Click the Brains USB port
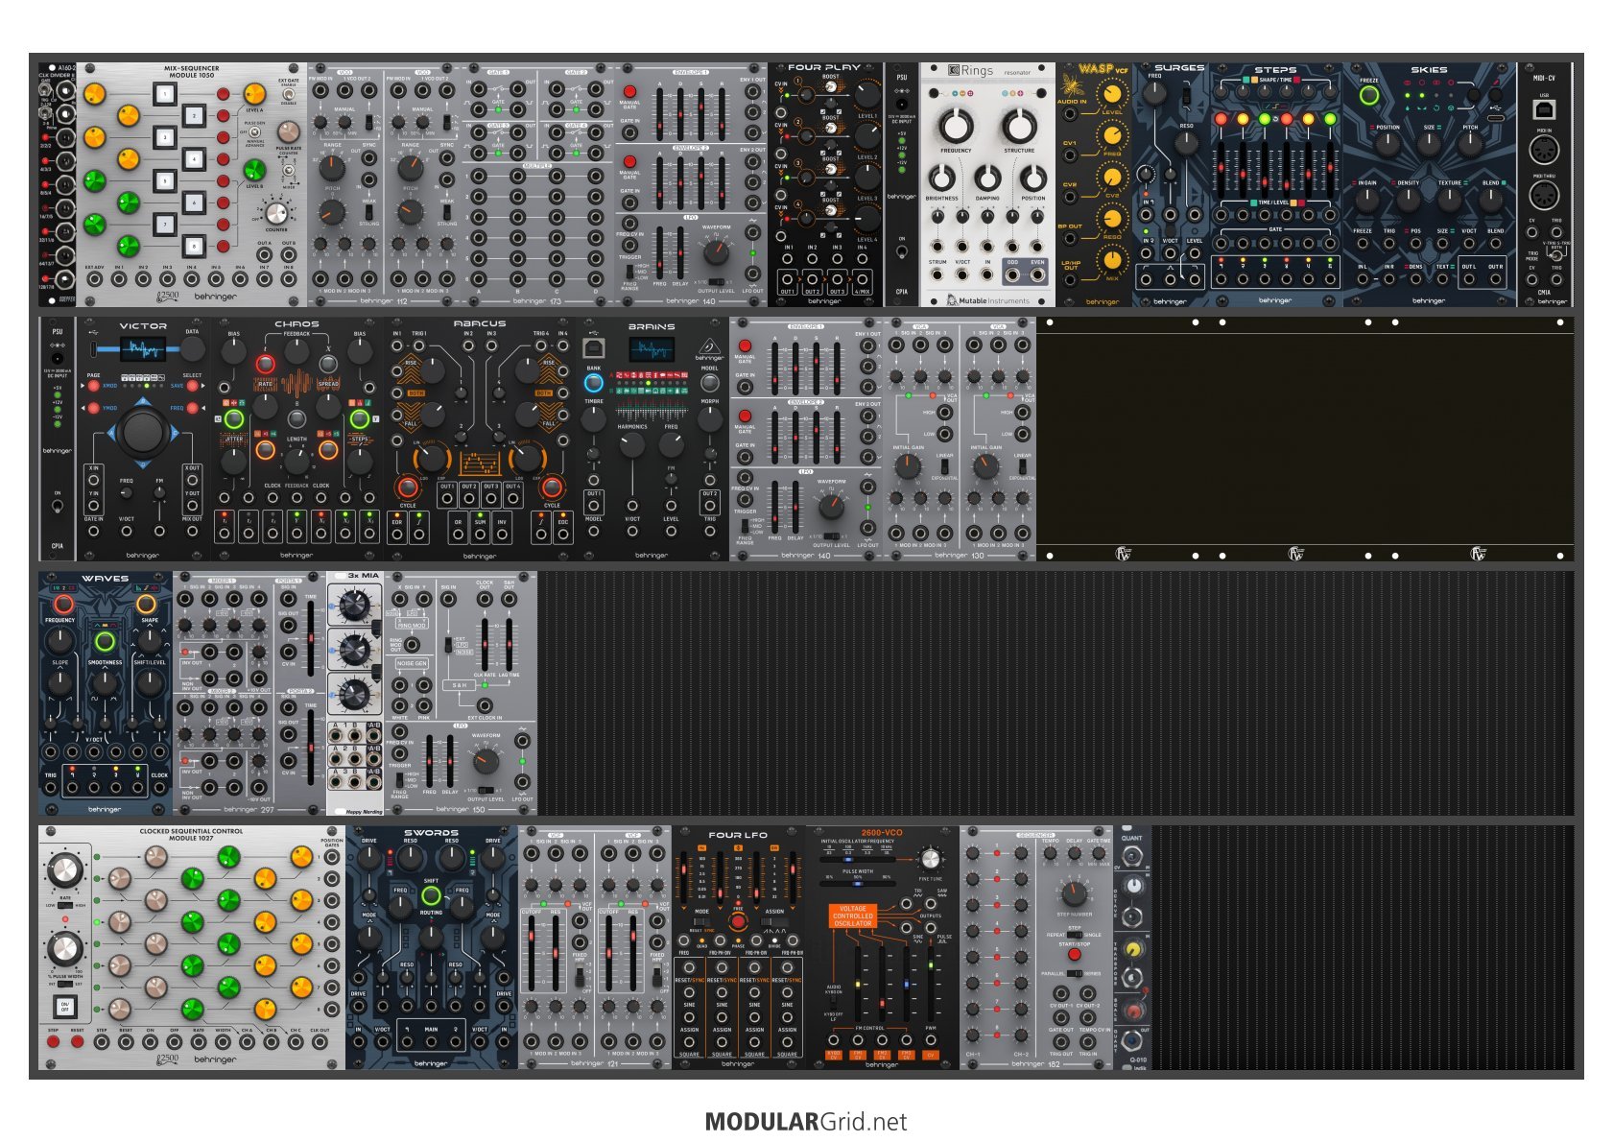This screenshot has height=1142, width=1613. pyautogui.click(x=594, y=347)
